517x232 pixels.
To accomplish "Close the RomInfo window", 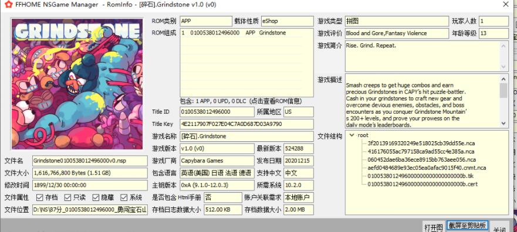I will click(x=505, y=4).
